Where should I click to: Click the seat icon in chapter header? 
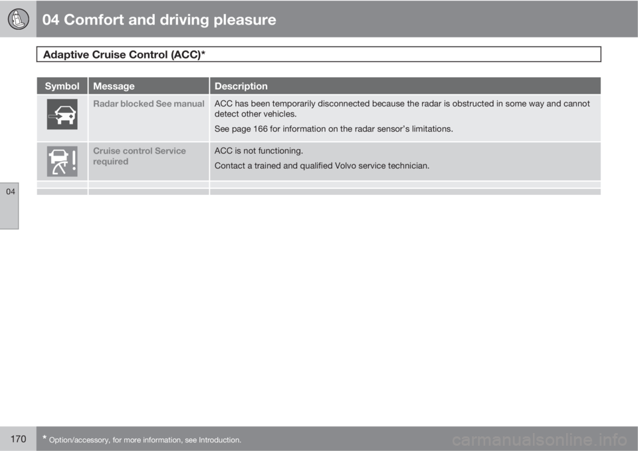point(18,19)
